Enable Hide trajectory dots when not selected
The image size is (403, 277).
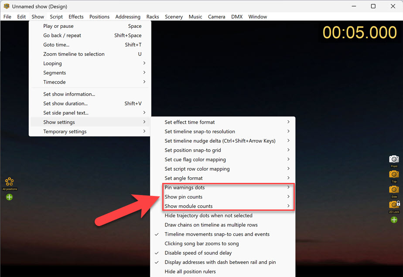point(208,216)
